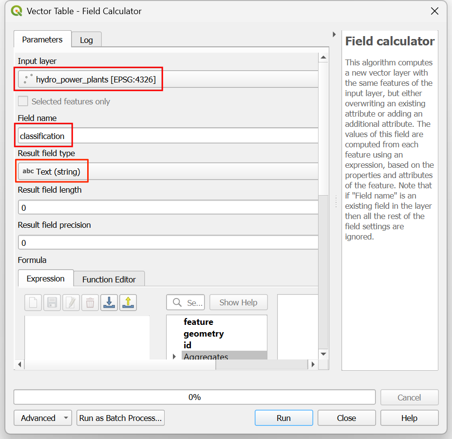
Task: Click the edit expression pencil icon
Action: coord(71,302)
